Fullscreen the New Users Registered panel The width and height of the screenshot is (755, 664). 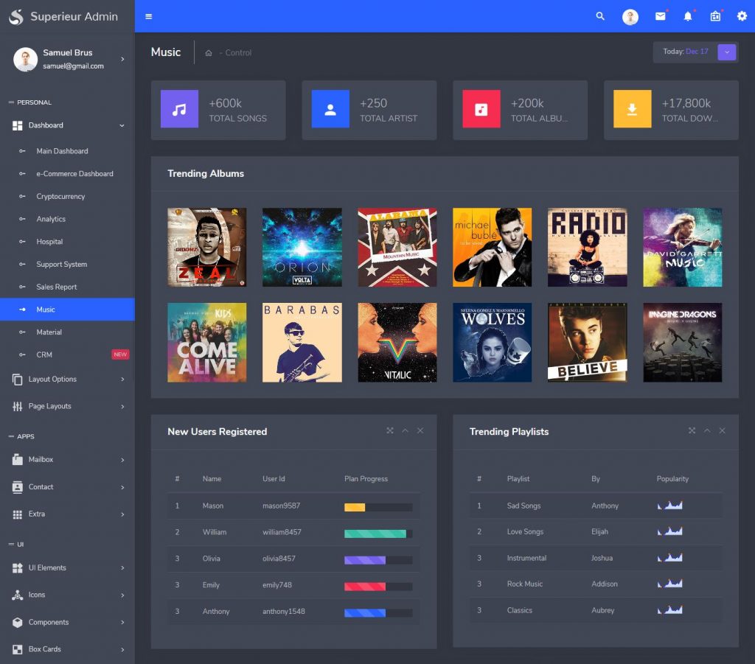point(390,430)
